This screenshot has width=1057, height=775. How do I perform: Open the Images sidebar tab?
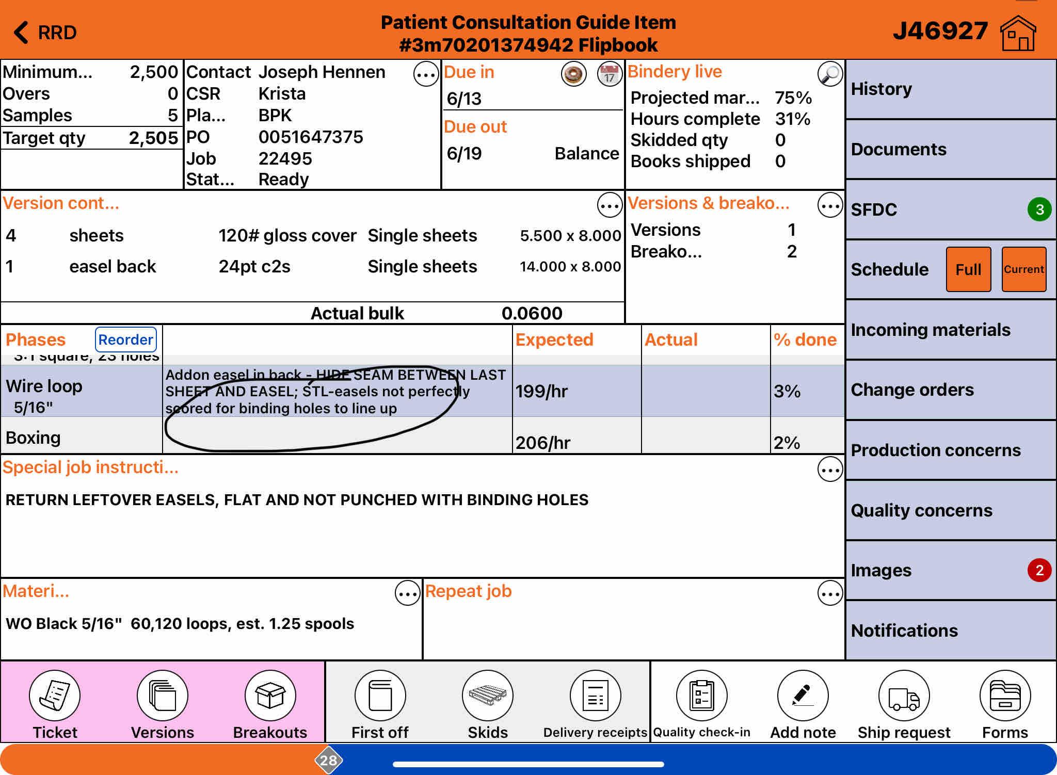(x=950, y=570)
